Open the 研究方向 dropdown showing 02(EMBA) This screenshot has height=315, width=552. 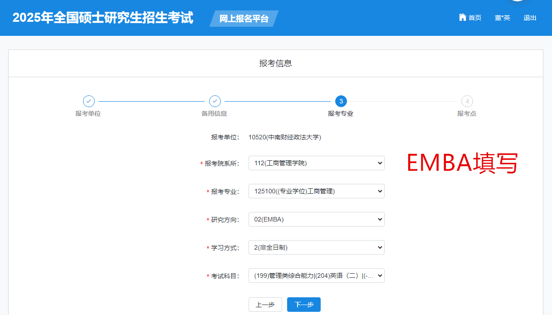click(x=317, y=219)
